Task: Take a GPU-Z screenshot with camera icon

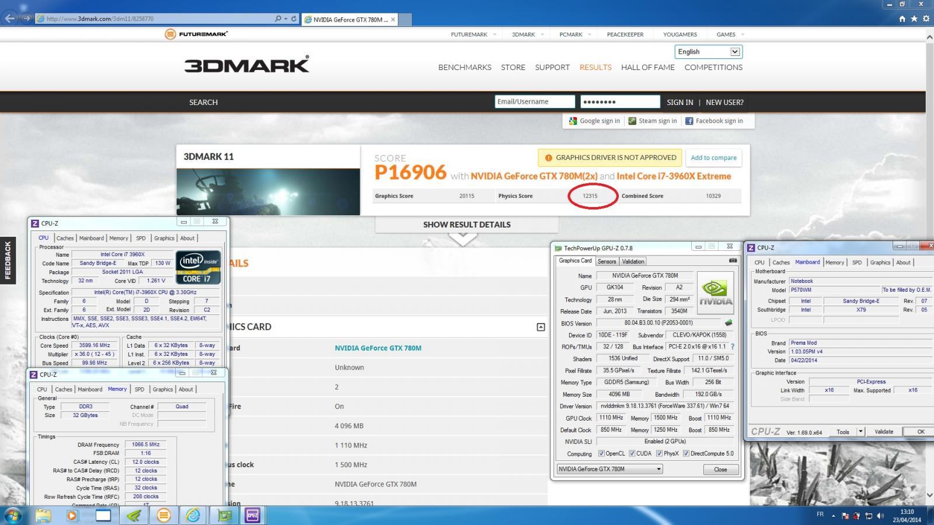Action: [733, 261]
